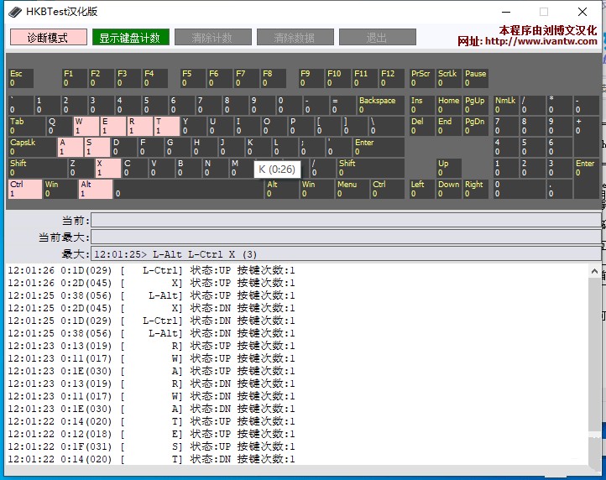Click the 退出 exit button
The width and height of the screenshot is (606, 480).
click(x=378, y=37)
